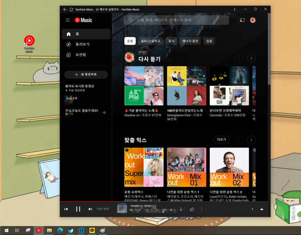Like the current song with thumbs up
The height and width of the screenshot is (235, 301).
[x=192, y=209]
